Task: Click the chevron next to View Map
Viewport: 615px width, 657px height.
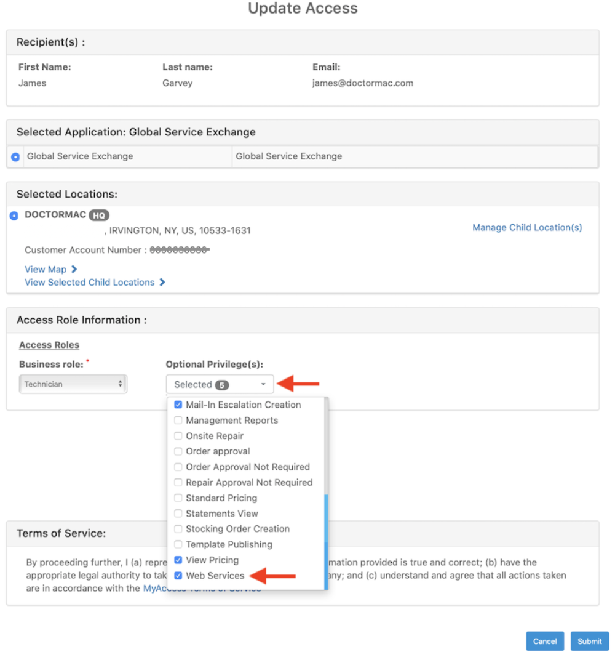Action: click(x=74, y=269)
